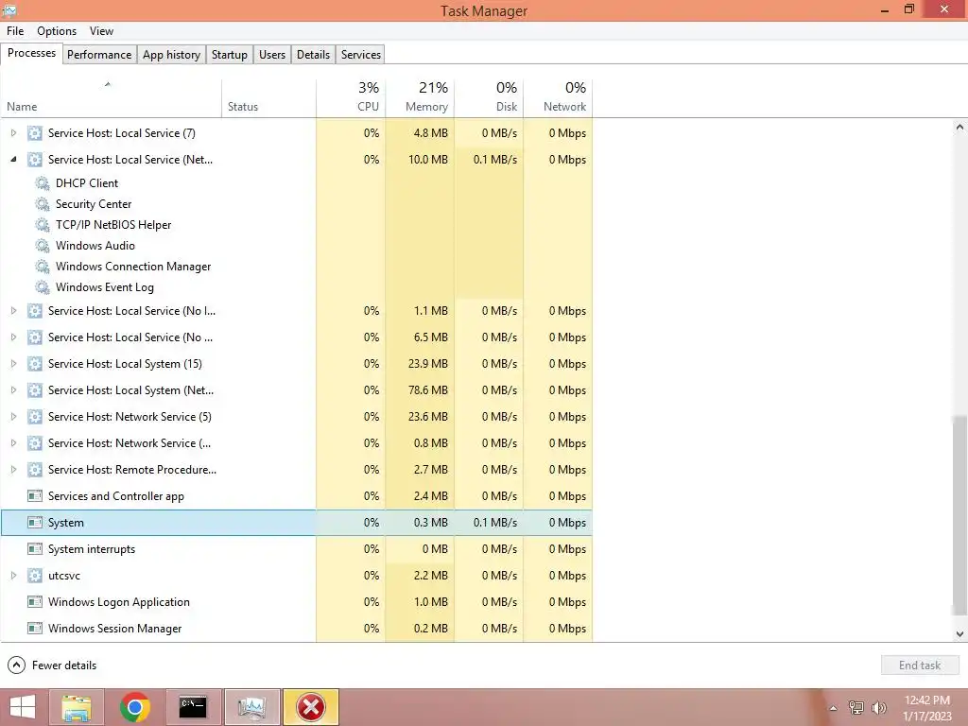The height and width of the screenshot is (726, 968).
Task: Switch to the Users tab
Action: [272, 54]
